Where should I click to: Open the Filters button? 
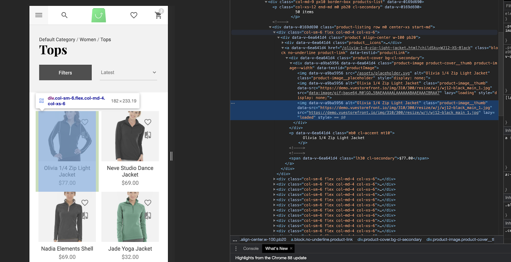(x=65, y=72)
